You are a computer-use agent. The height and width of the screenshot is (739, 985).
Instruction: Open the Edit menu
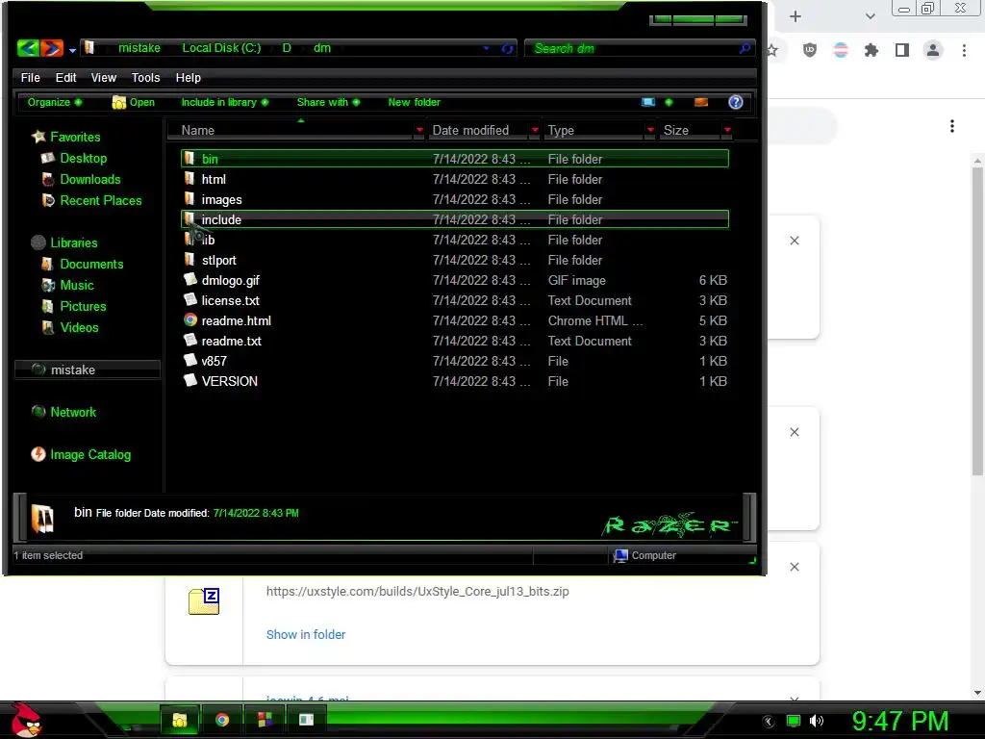[x=66, y=77]
